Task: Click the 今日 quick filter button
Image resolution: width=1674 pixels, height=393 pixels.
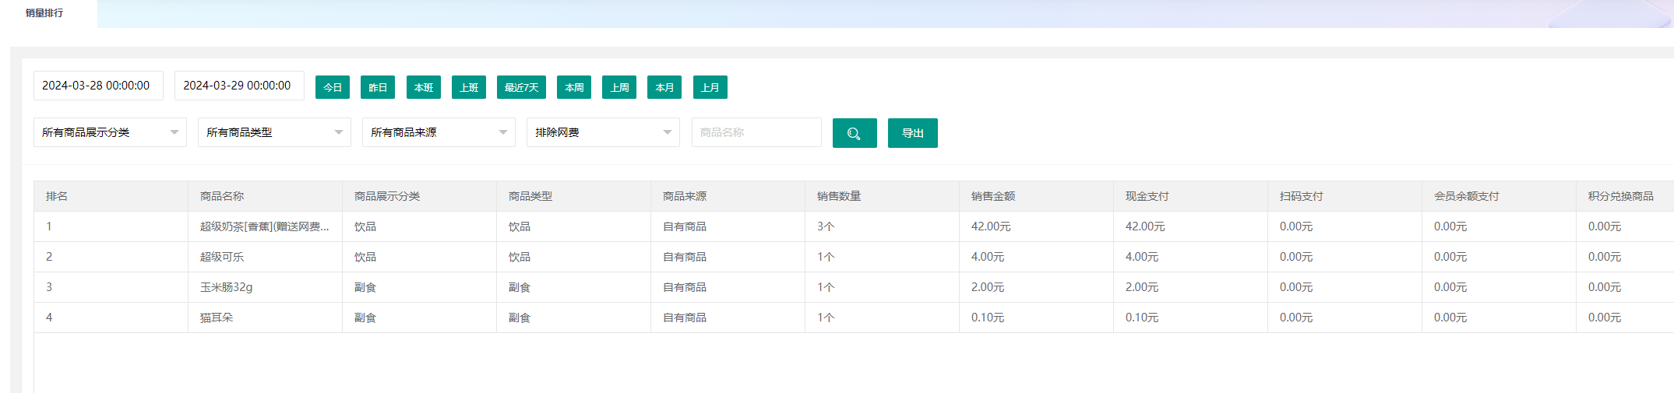Action: pos(333,87)
